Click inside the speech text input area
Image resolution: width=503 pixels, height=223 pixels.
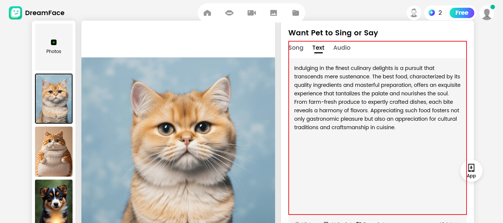pyautogui.click(x=377, y=166)
